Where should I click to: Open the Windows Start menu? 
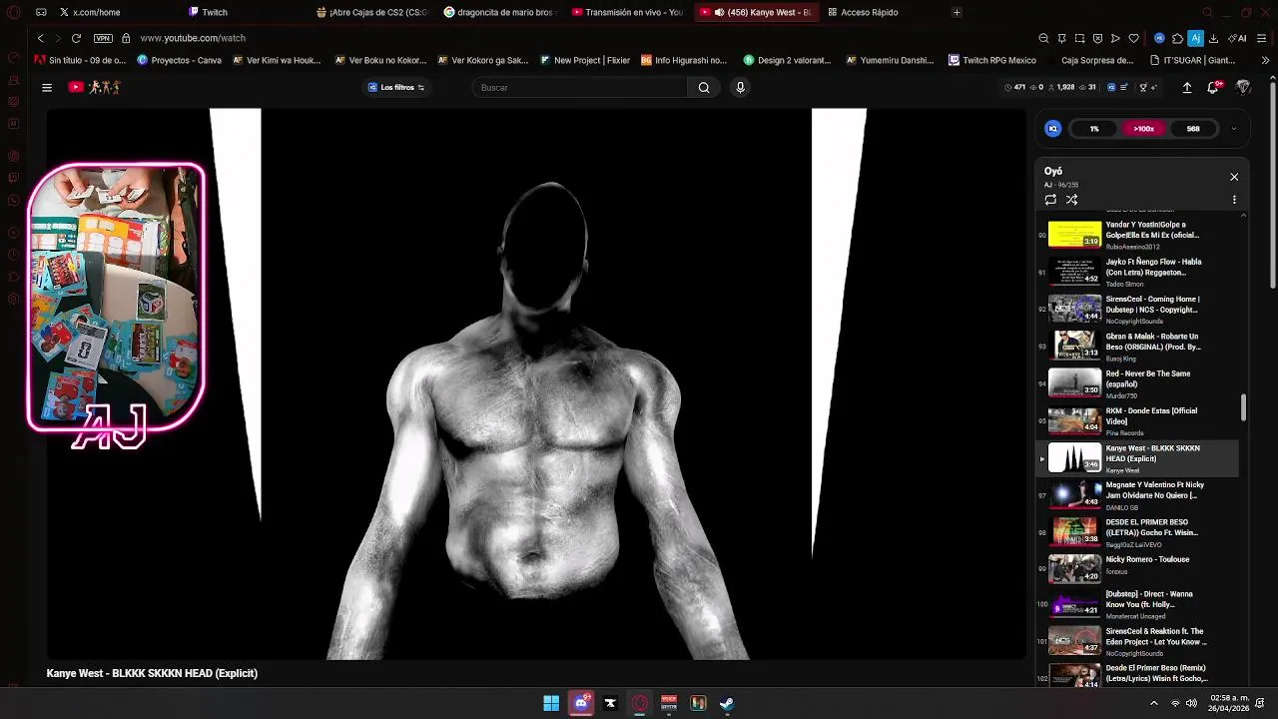click(551, 703)
